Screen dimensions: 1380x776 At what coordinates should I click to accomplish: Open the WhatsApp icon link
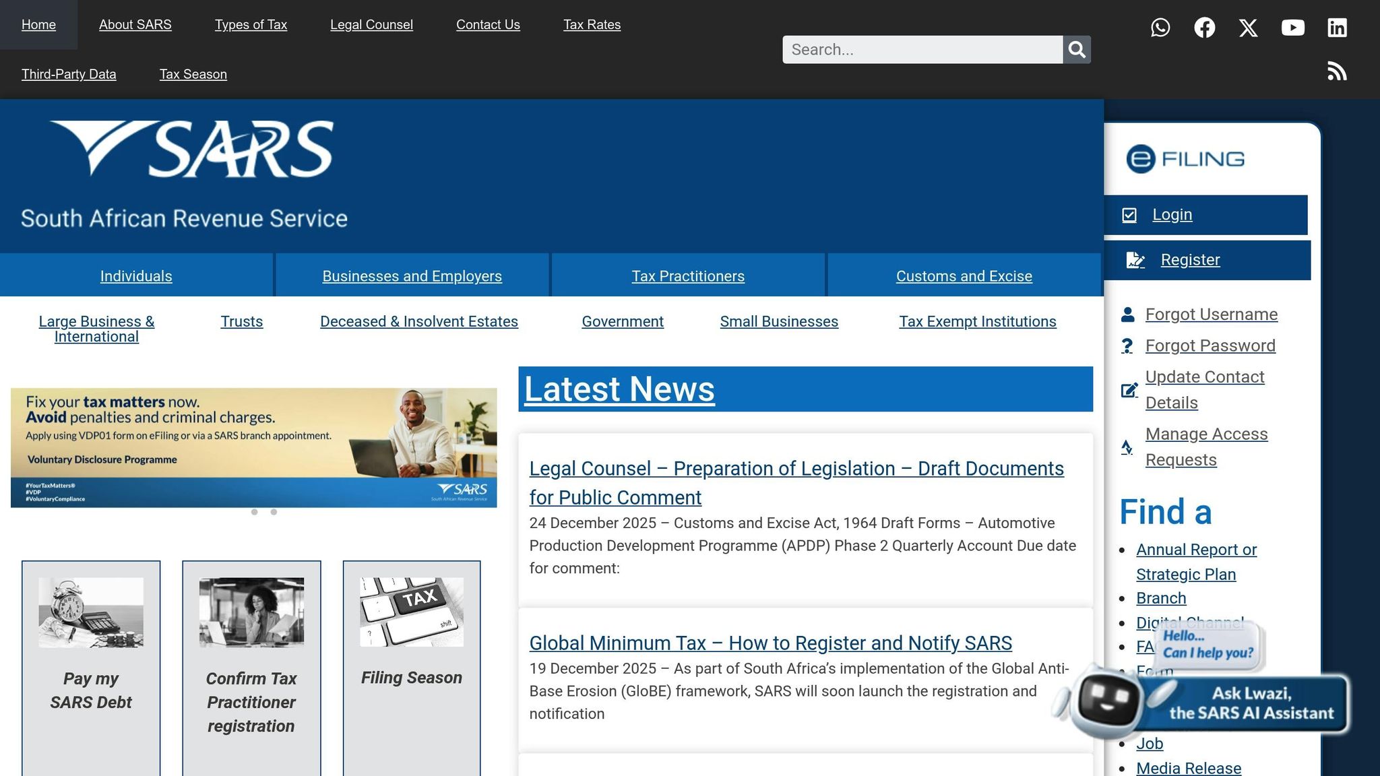(1160, 28)
